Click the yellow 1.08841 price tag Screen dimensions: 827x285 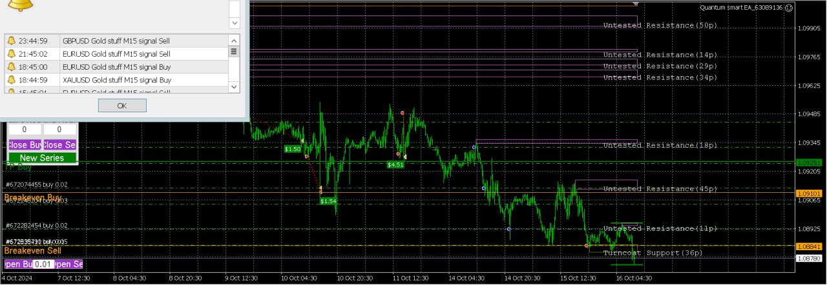coord(809,246)
